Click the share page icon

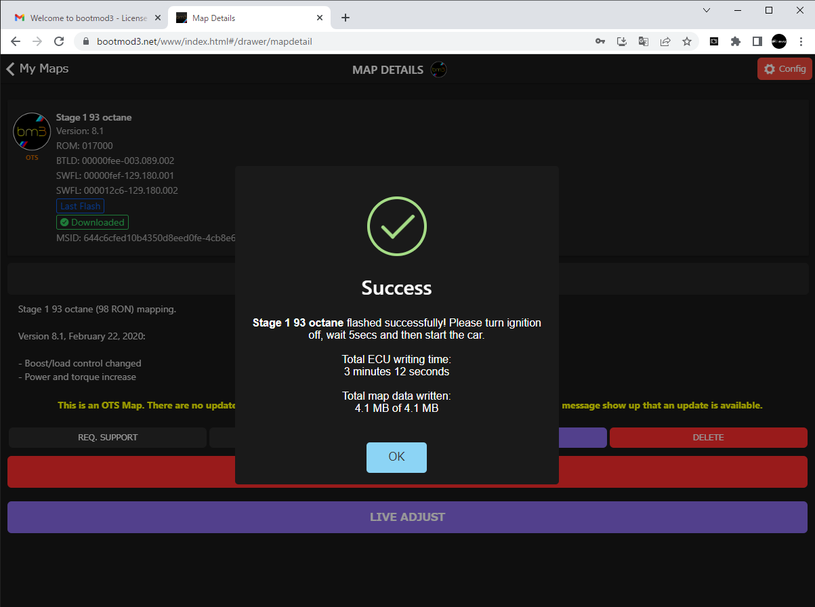[x=665, y=41]
